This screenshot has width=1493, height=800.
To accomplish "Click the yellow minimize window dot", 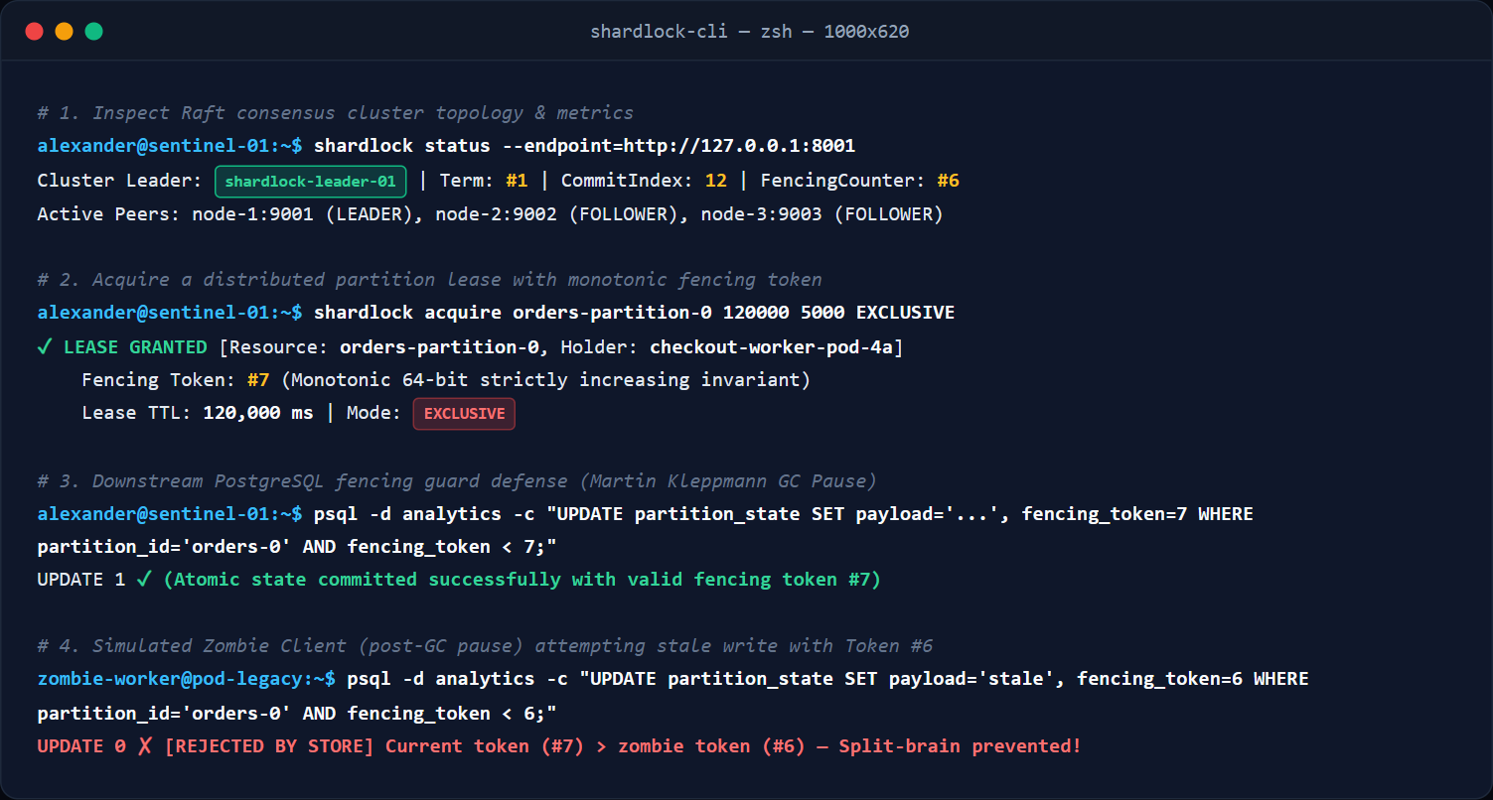I will tap(64, 31).
